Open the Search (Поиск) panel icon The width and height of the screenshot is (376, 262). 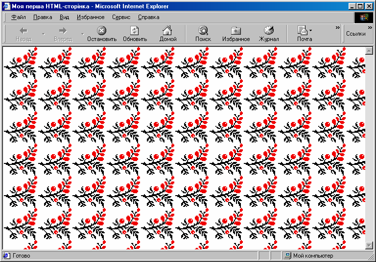point(203,31)
